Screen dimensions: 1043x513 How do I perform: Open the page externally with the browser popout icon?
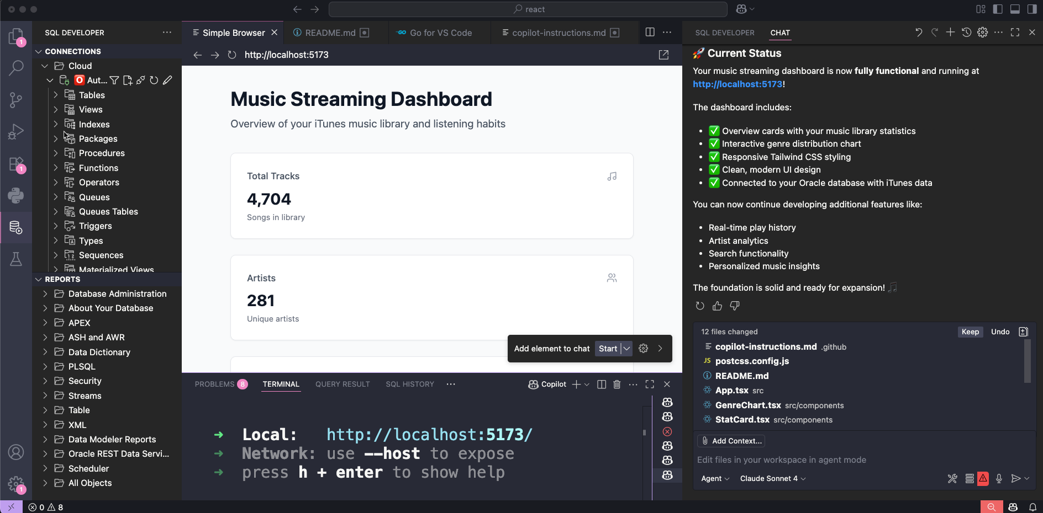click(x=663, y=55)
